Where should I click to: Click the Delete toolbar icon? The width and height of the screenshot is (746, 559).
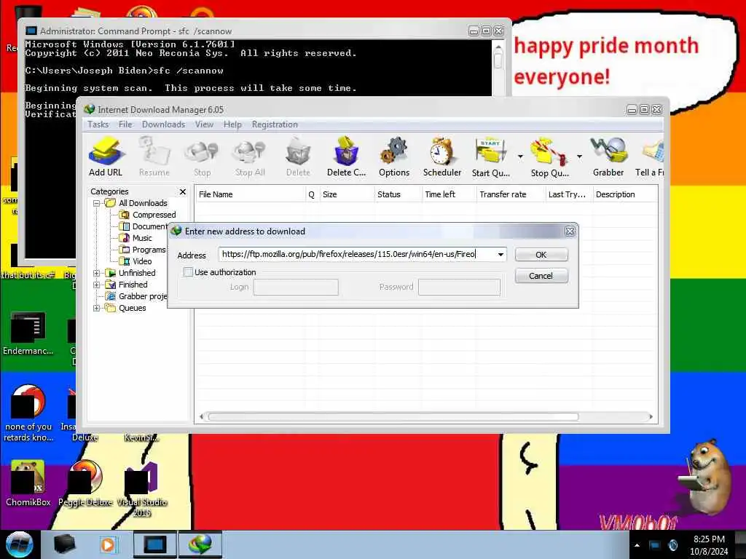tap(298, 156)
